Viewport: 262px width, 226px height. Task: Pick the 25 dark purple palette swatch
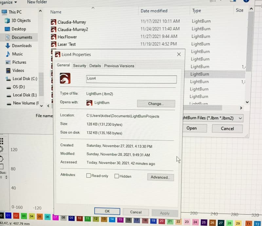(203, 222)
